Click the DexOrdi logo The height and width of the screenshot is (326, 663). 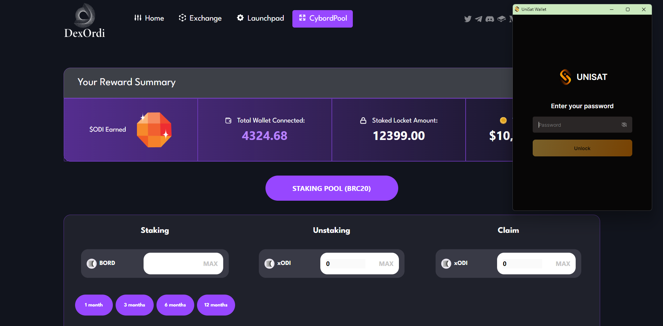click(85, 21)
